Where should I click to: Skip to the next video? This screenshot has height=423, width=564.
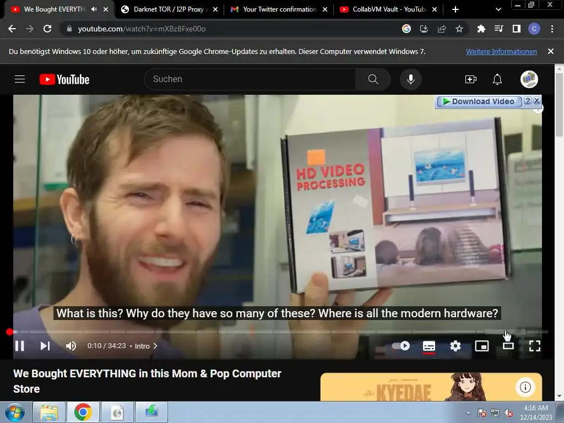point(45,346)
